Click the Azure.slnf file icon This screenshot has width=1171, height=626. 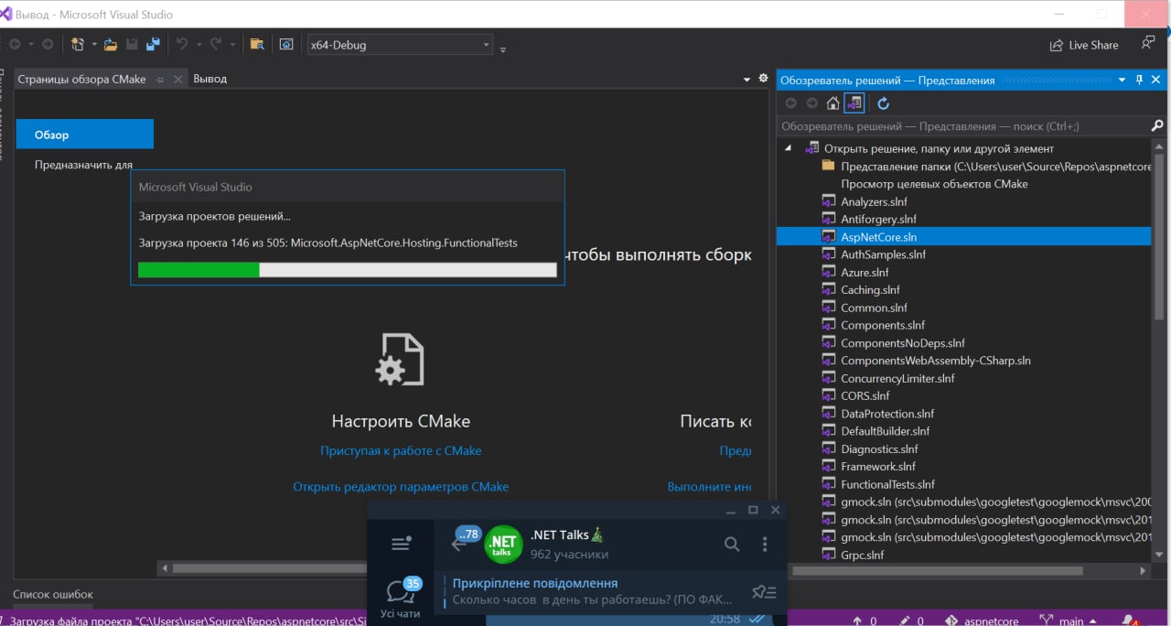(x=828, y=272)
